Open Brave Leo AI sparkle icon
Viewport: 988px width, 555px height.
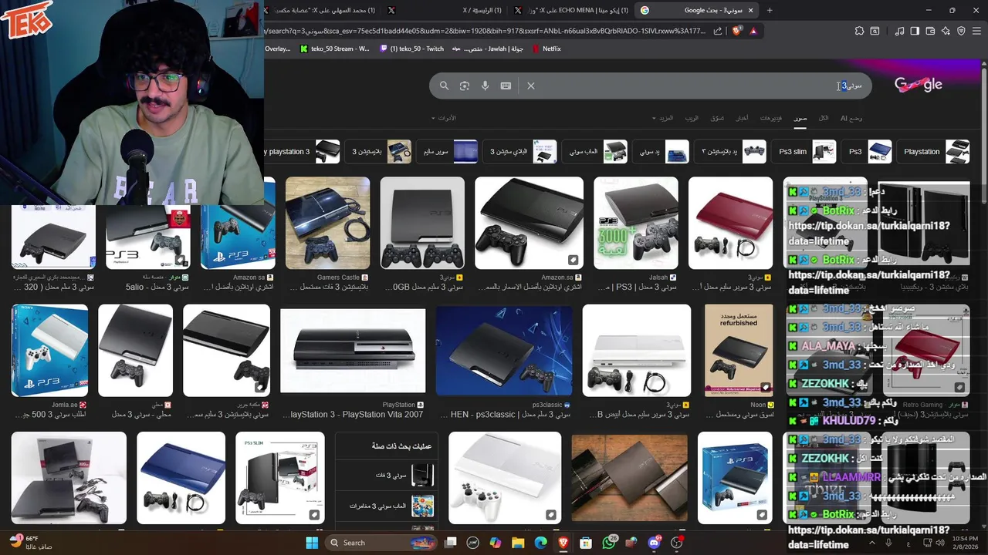click(946, 31)
